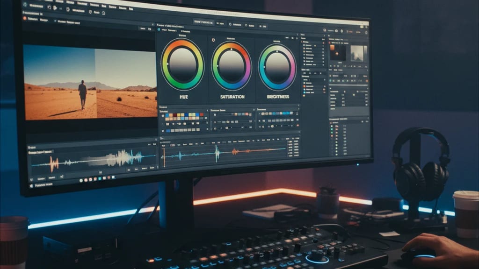The height and width of the screenshot is (269, 479).
Task: Open the dark orange clip thumbnail in the right panel
Action: pyautogui.click(x=338, y=52)
